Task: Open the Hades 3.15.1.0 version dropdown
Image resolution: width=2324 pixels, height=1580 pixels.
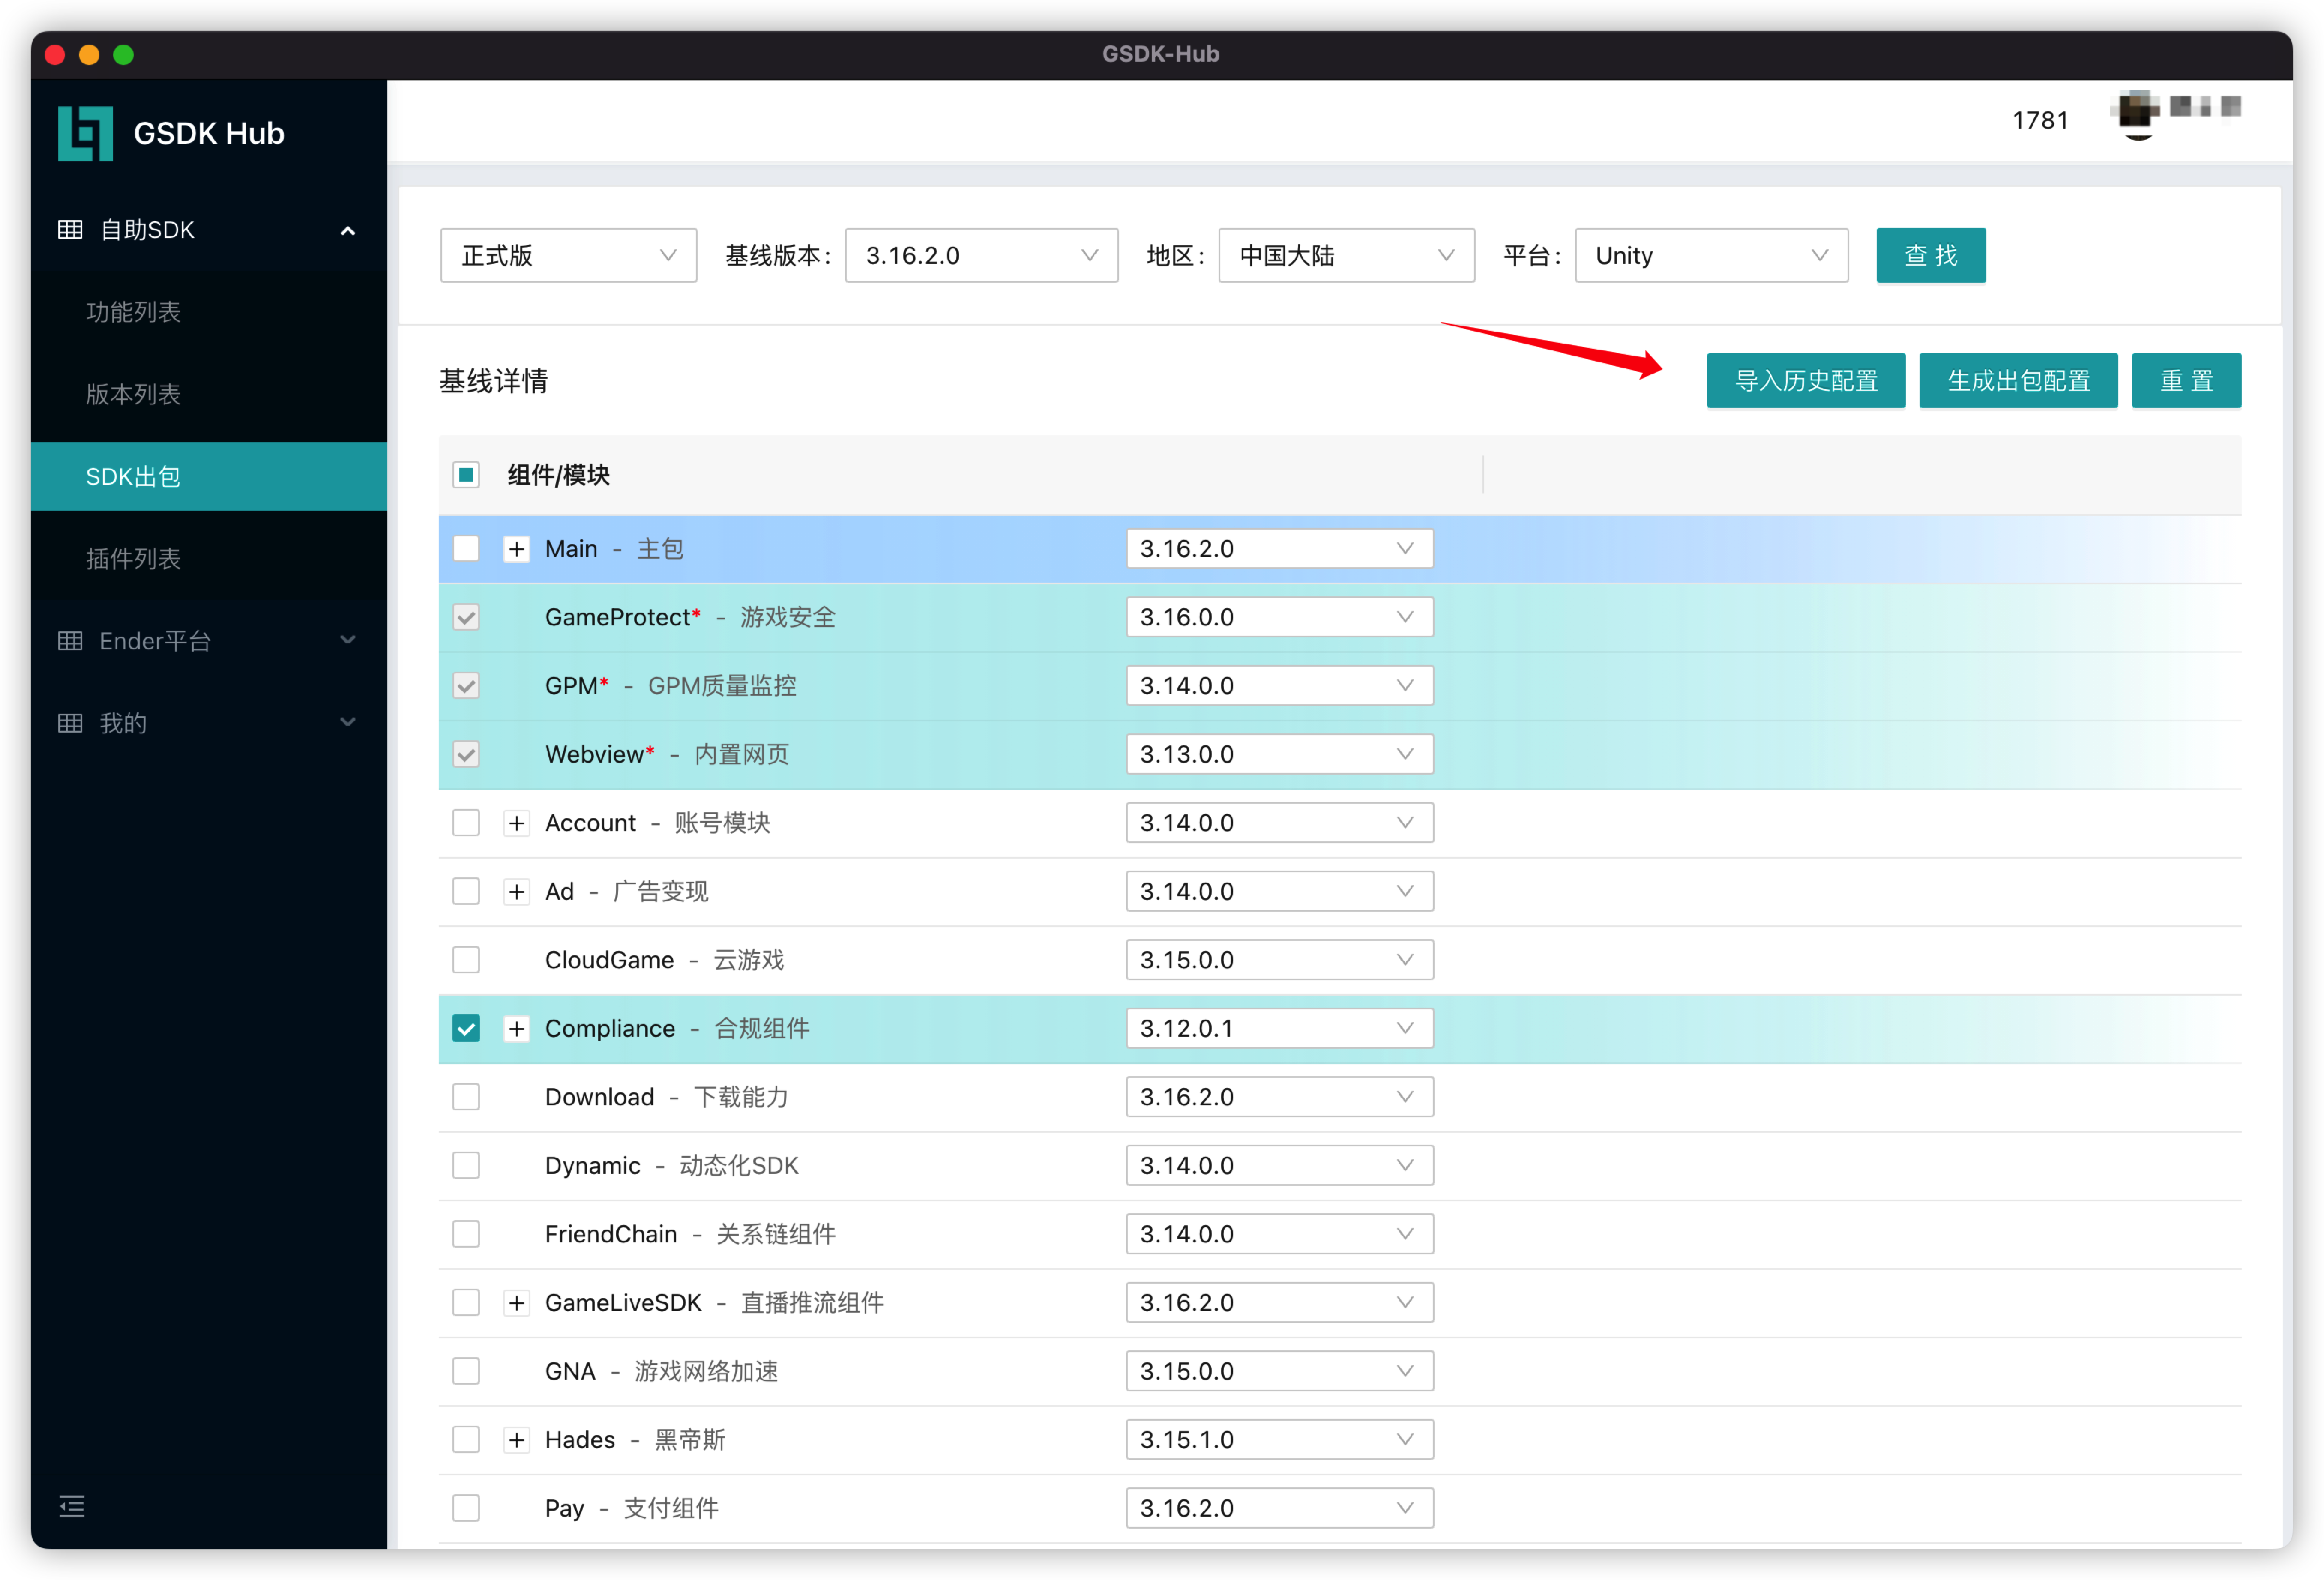Action: (1279, 1439)
